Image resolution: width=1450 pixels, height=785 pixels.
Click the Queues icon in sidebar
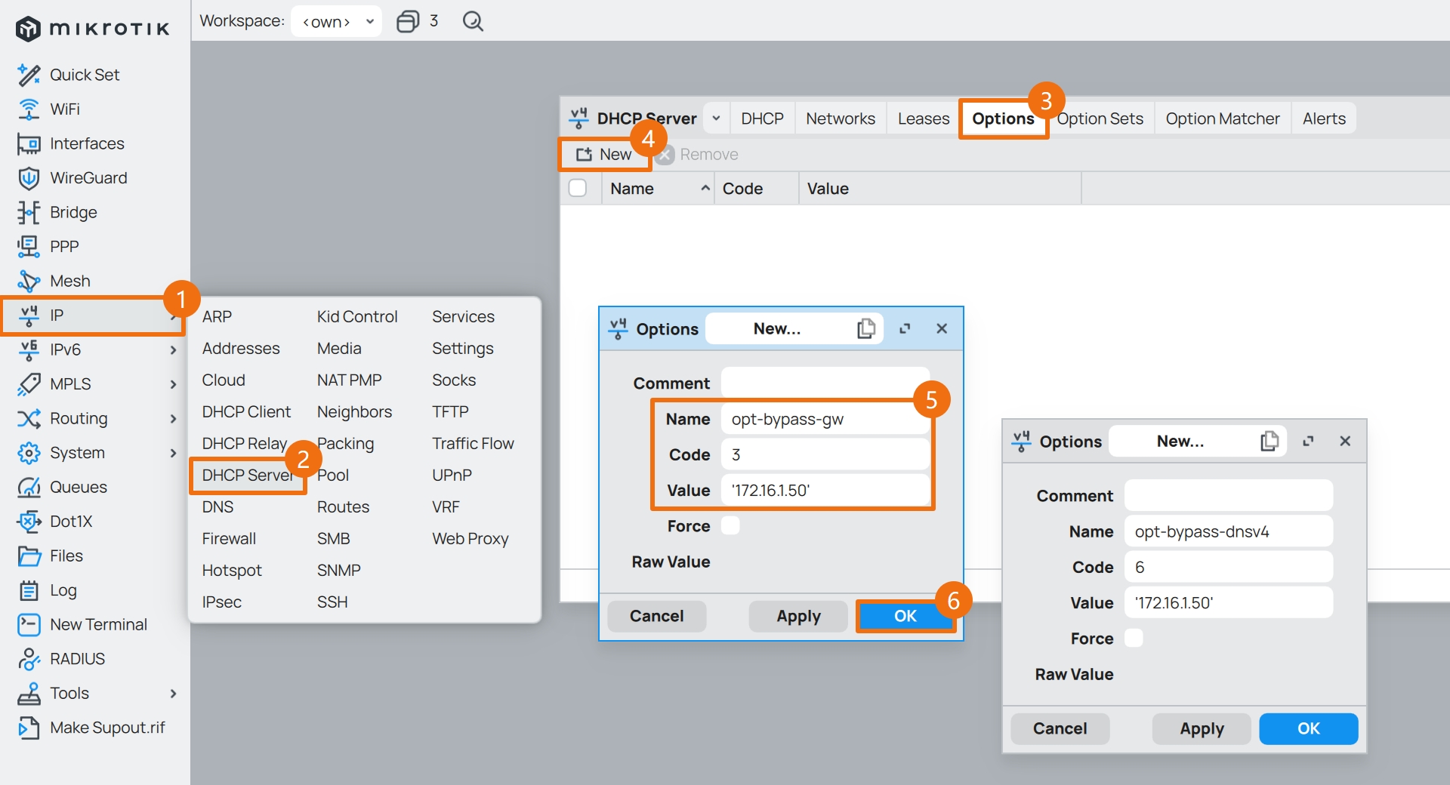(x=29, y=487)
